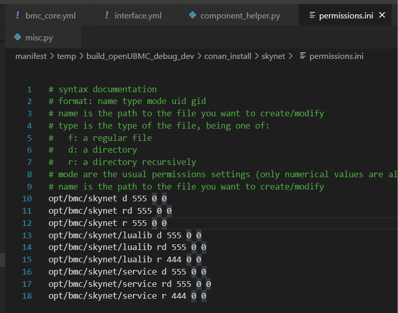398x313 pixels.
Task: Select the component_helper.py tab
Action: coord(240,15)
